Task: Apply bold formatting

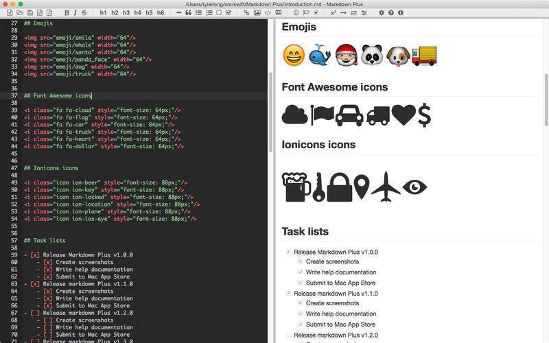Action: [x=67, y=12]
